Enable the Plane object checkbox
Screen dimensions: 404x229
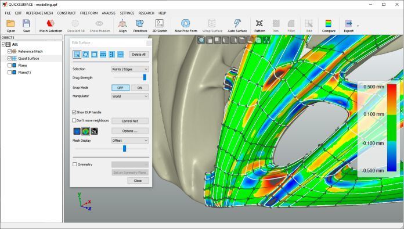coord(9,65)
